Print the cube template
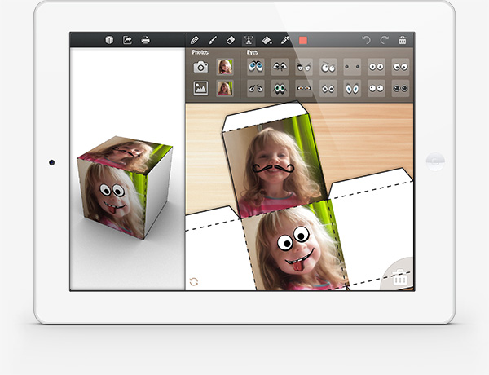The image size is (489, 375). pos(146,39)
